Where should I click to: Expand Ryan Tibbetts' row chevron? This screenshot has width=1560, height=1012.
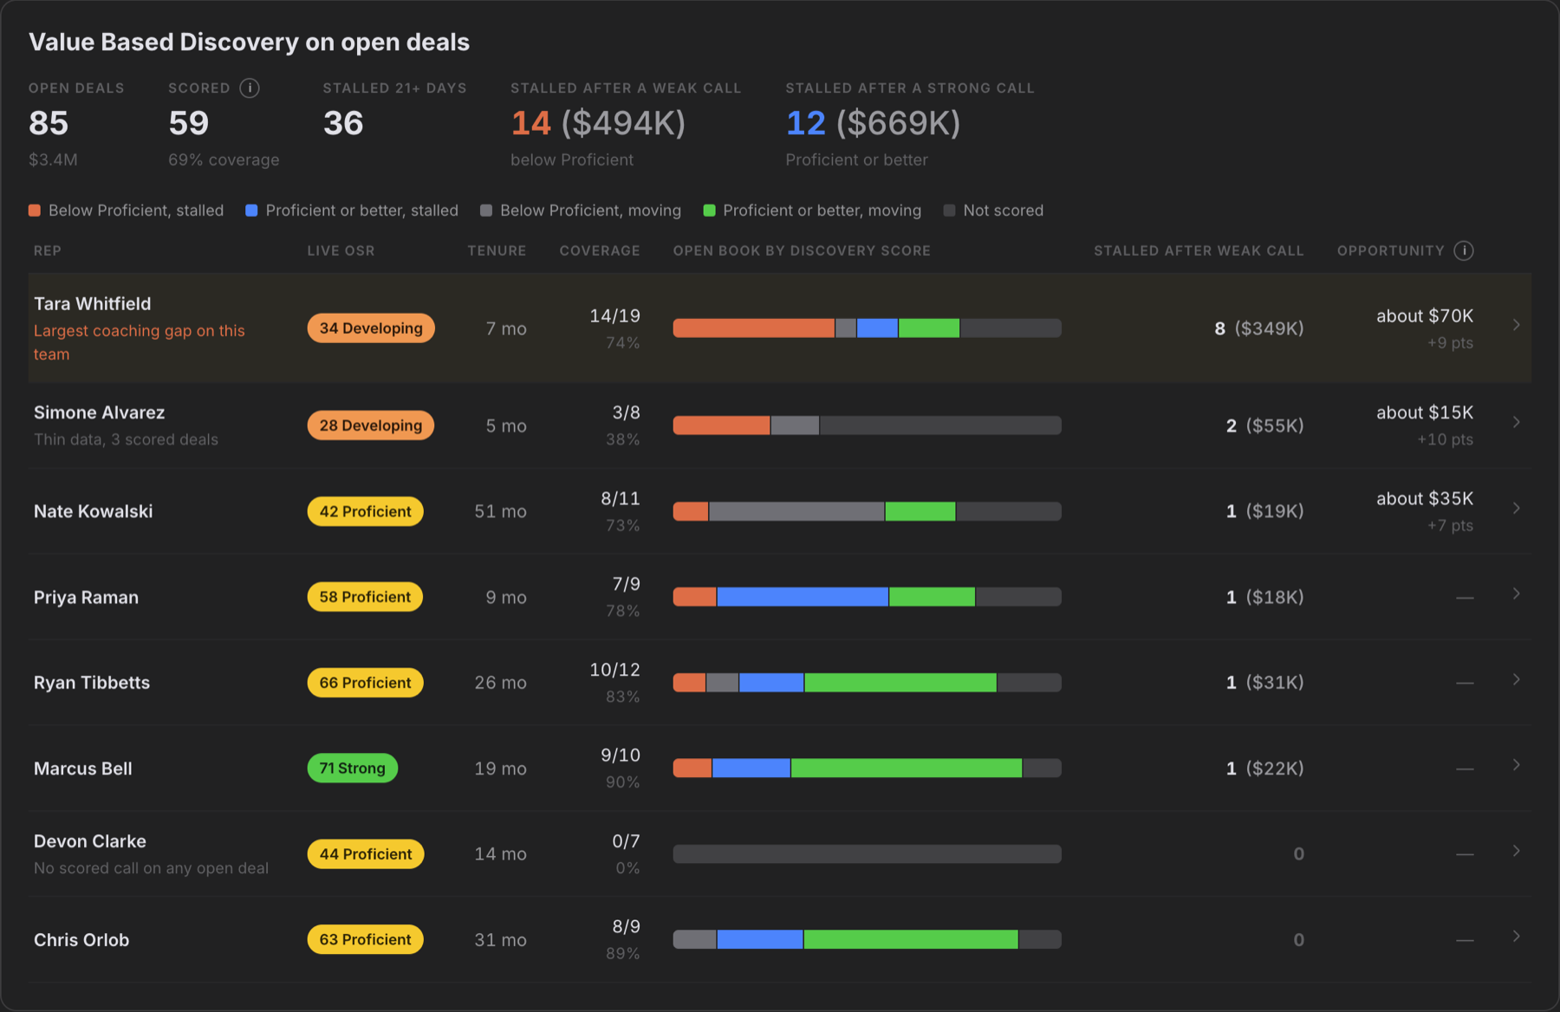1517,679
